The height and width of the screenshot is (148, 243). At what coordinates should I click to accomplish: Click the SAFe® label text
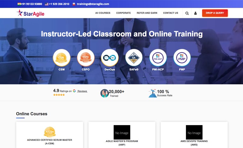tap(134, 70)
